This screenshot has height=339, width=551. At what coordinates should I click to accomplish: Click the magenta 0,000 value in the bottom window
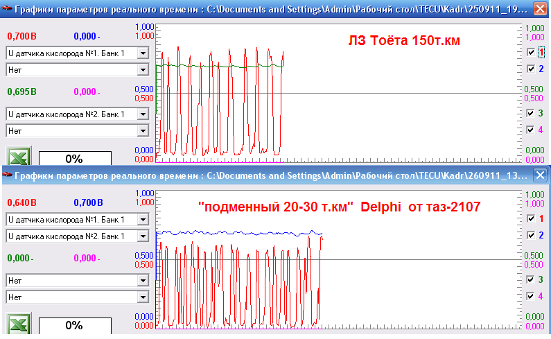point(87,258)
